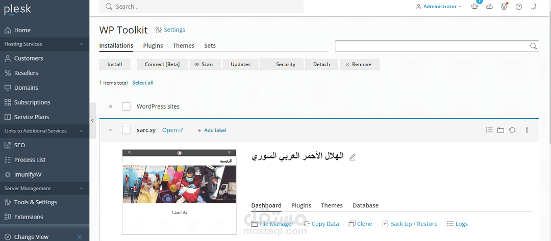The height and width of the screenshot is (241, 551).
Task: Click the Security button
Action: coord(282,65)
